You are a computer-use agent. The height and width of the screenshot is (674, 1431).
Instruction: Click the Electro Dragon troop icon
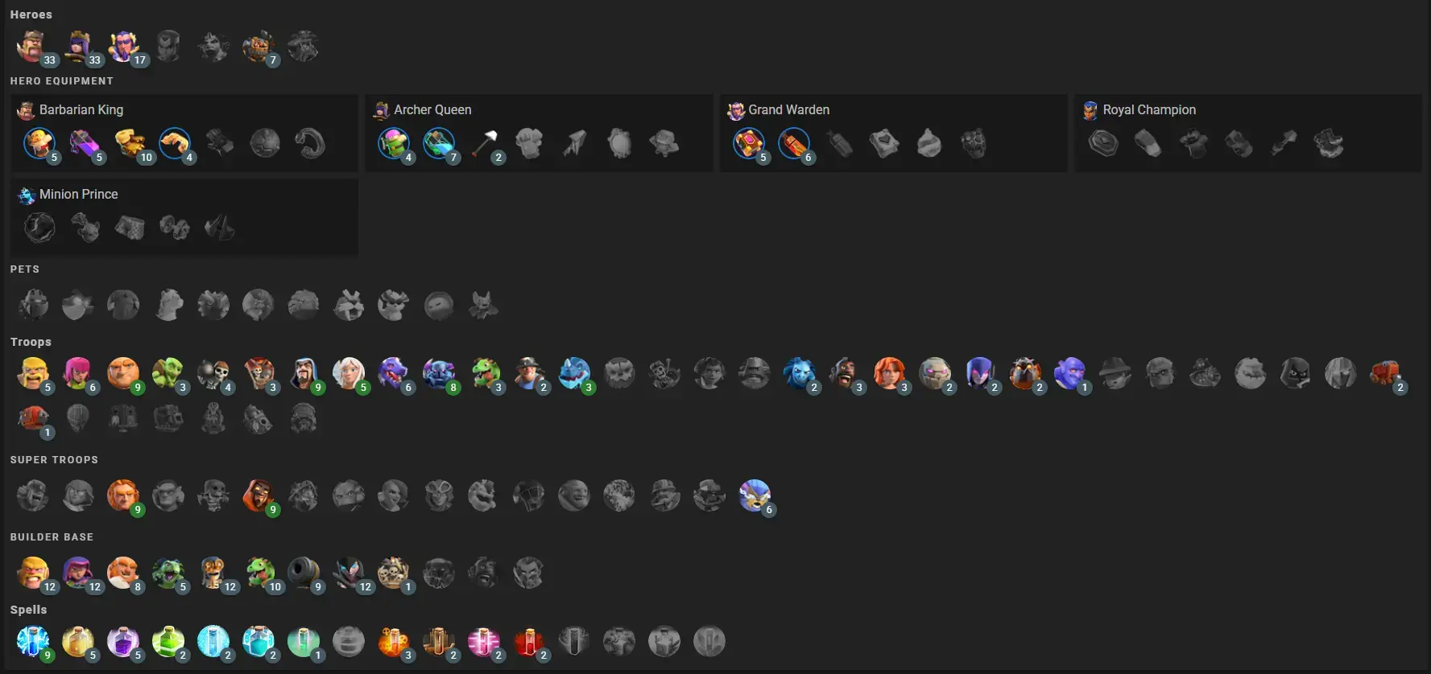coord(574,373)
